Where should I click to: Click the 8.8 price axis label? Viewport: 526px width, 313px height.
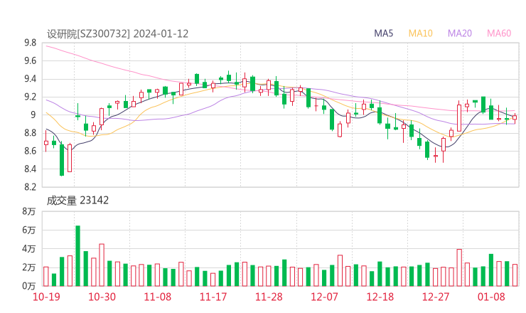click(30, 133)
